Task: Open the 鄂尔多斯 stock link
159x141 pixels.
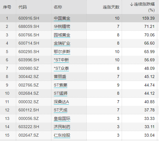Action: click(x=62, y=52)
